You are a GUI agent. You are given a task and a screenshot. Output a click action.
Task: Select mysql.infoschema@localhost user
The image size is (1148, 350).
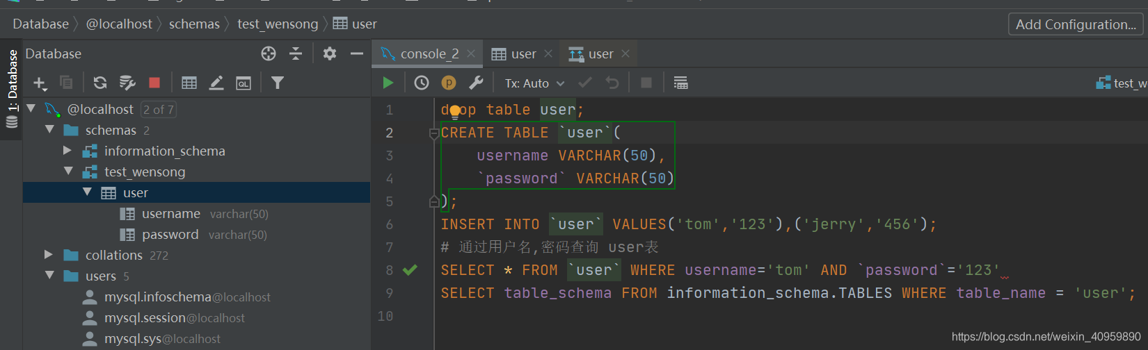pos(196,297)
